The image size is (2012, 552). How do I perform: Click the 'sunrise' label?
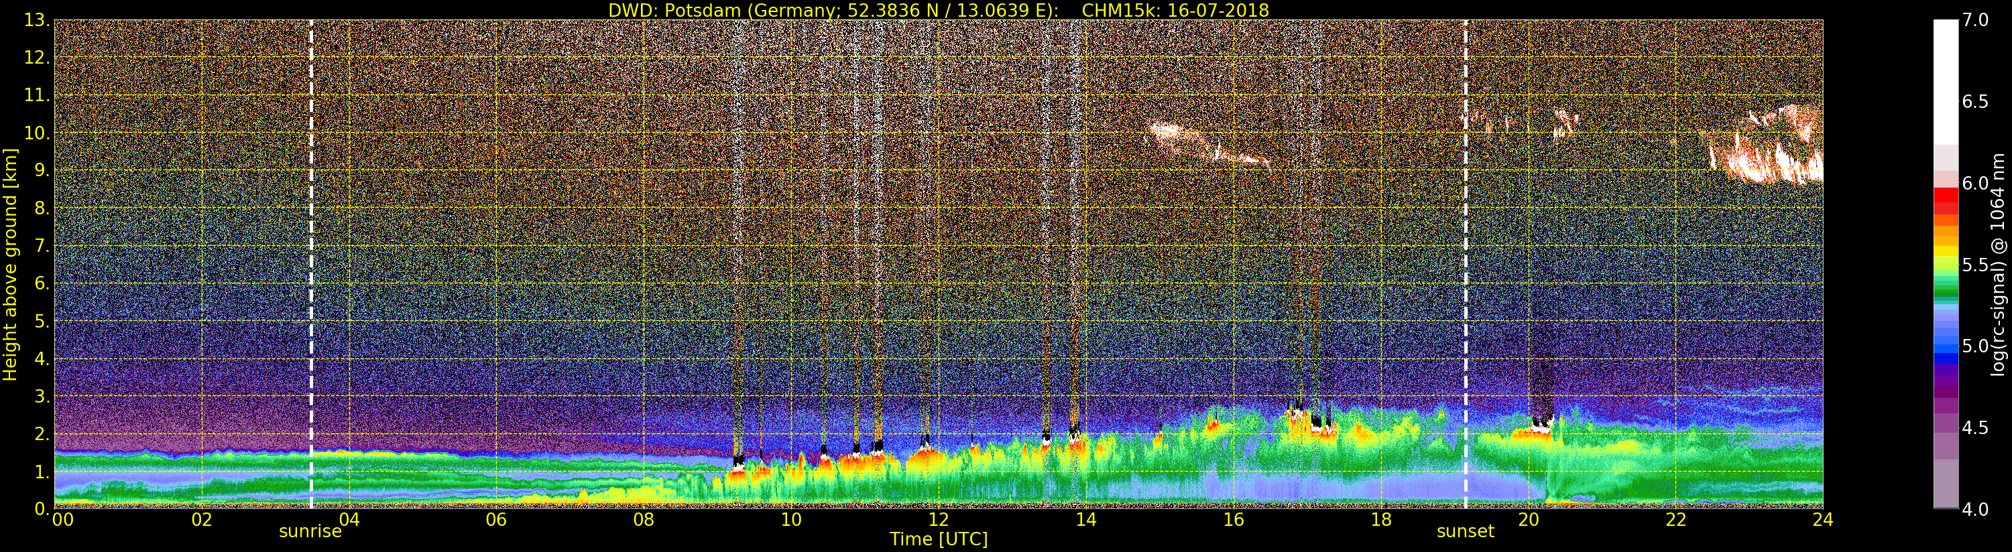310,532
